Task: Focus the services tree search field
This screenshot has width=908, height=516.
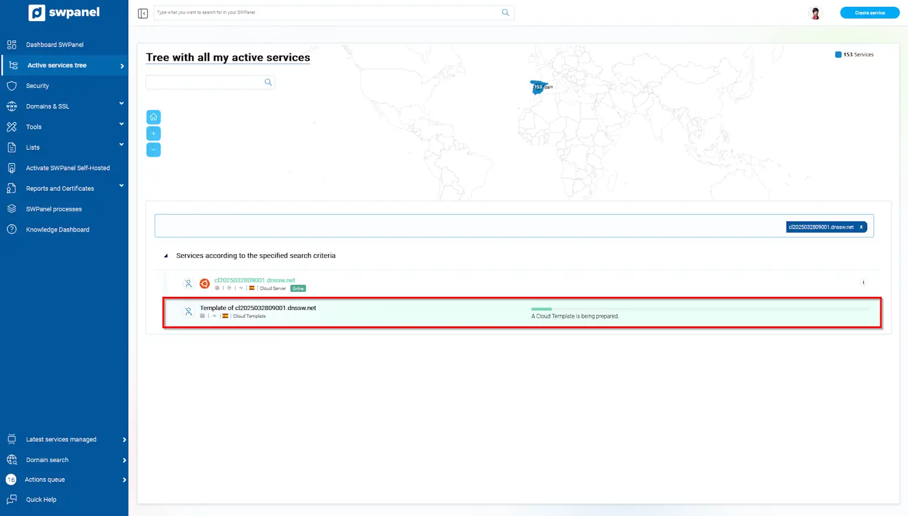Action: click(204, 82)
